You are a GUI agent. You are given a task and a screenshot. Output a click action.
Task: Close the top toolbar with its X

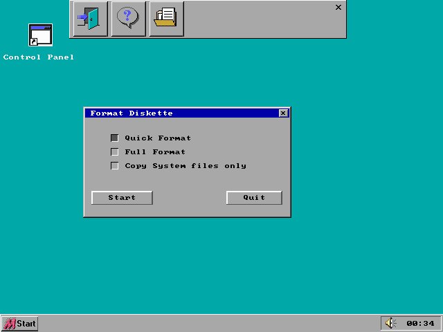click(338, 8)
